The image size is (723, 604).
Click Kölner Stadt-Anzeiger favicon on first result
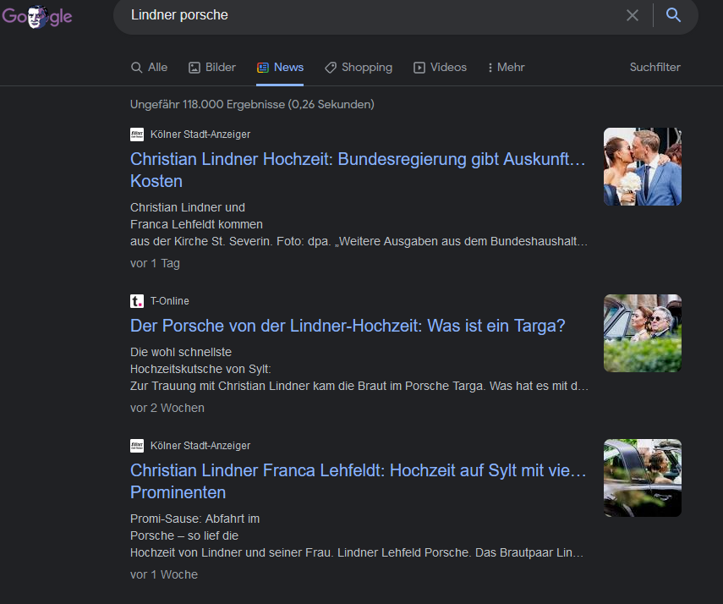[x=137, y=135]
